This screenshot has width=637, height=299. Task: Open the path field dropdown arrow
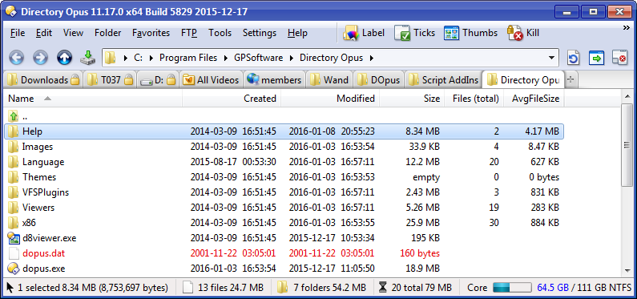pyautogui.click(x=551, y=58)
